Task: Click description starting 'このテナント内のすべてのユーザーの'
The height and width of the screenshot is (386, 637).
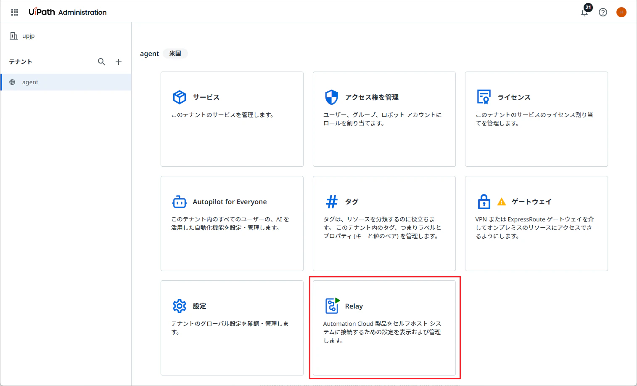Action: click(230, 224)
